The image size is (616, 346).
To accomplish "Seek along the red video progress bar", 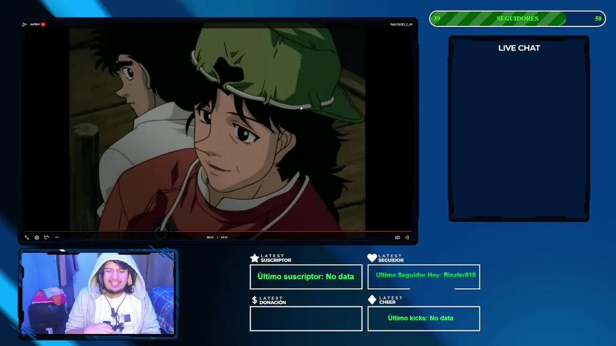I will pos(218,232).
